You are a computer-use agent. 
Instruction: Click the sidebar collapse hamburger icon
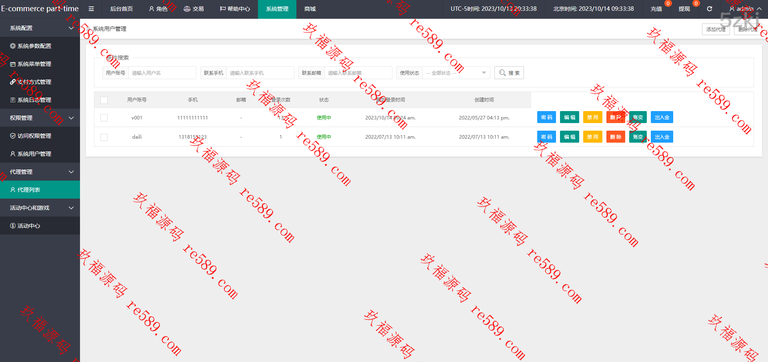(91, 9)
